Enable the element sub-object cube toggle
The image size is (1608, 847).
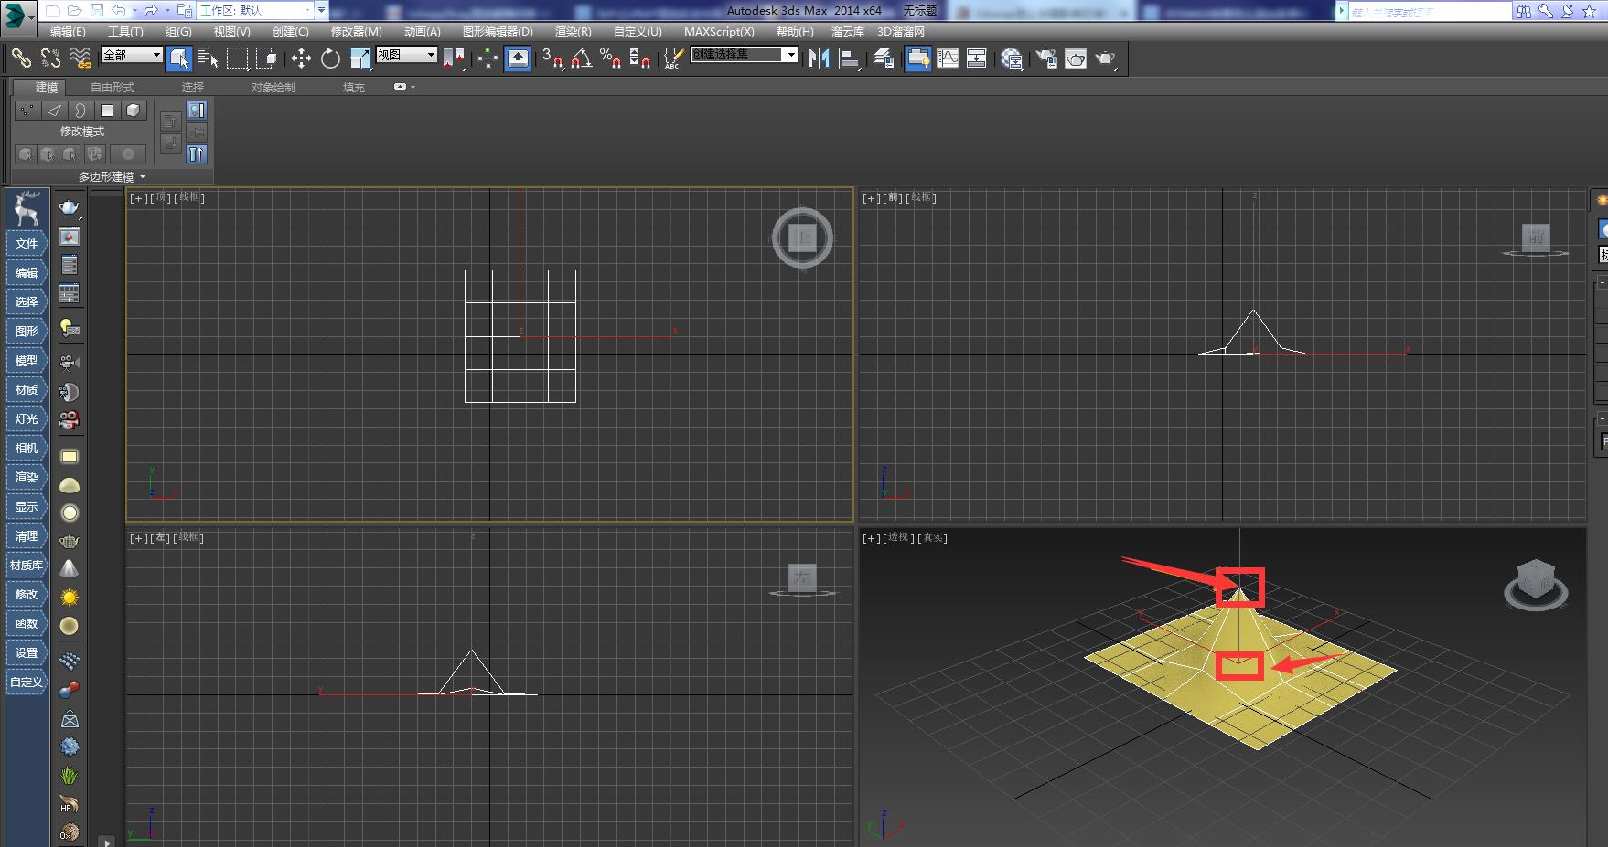tap(132, 111)
